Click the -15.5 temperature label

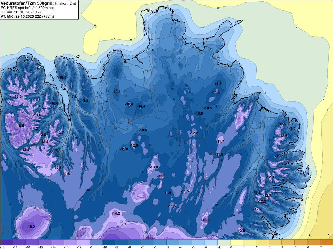[x=20, y=126]
